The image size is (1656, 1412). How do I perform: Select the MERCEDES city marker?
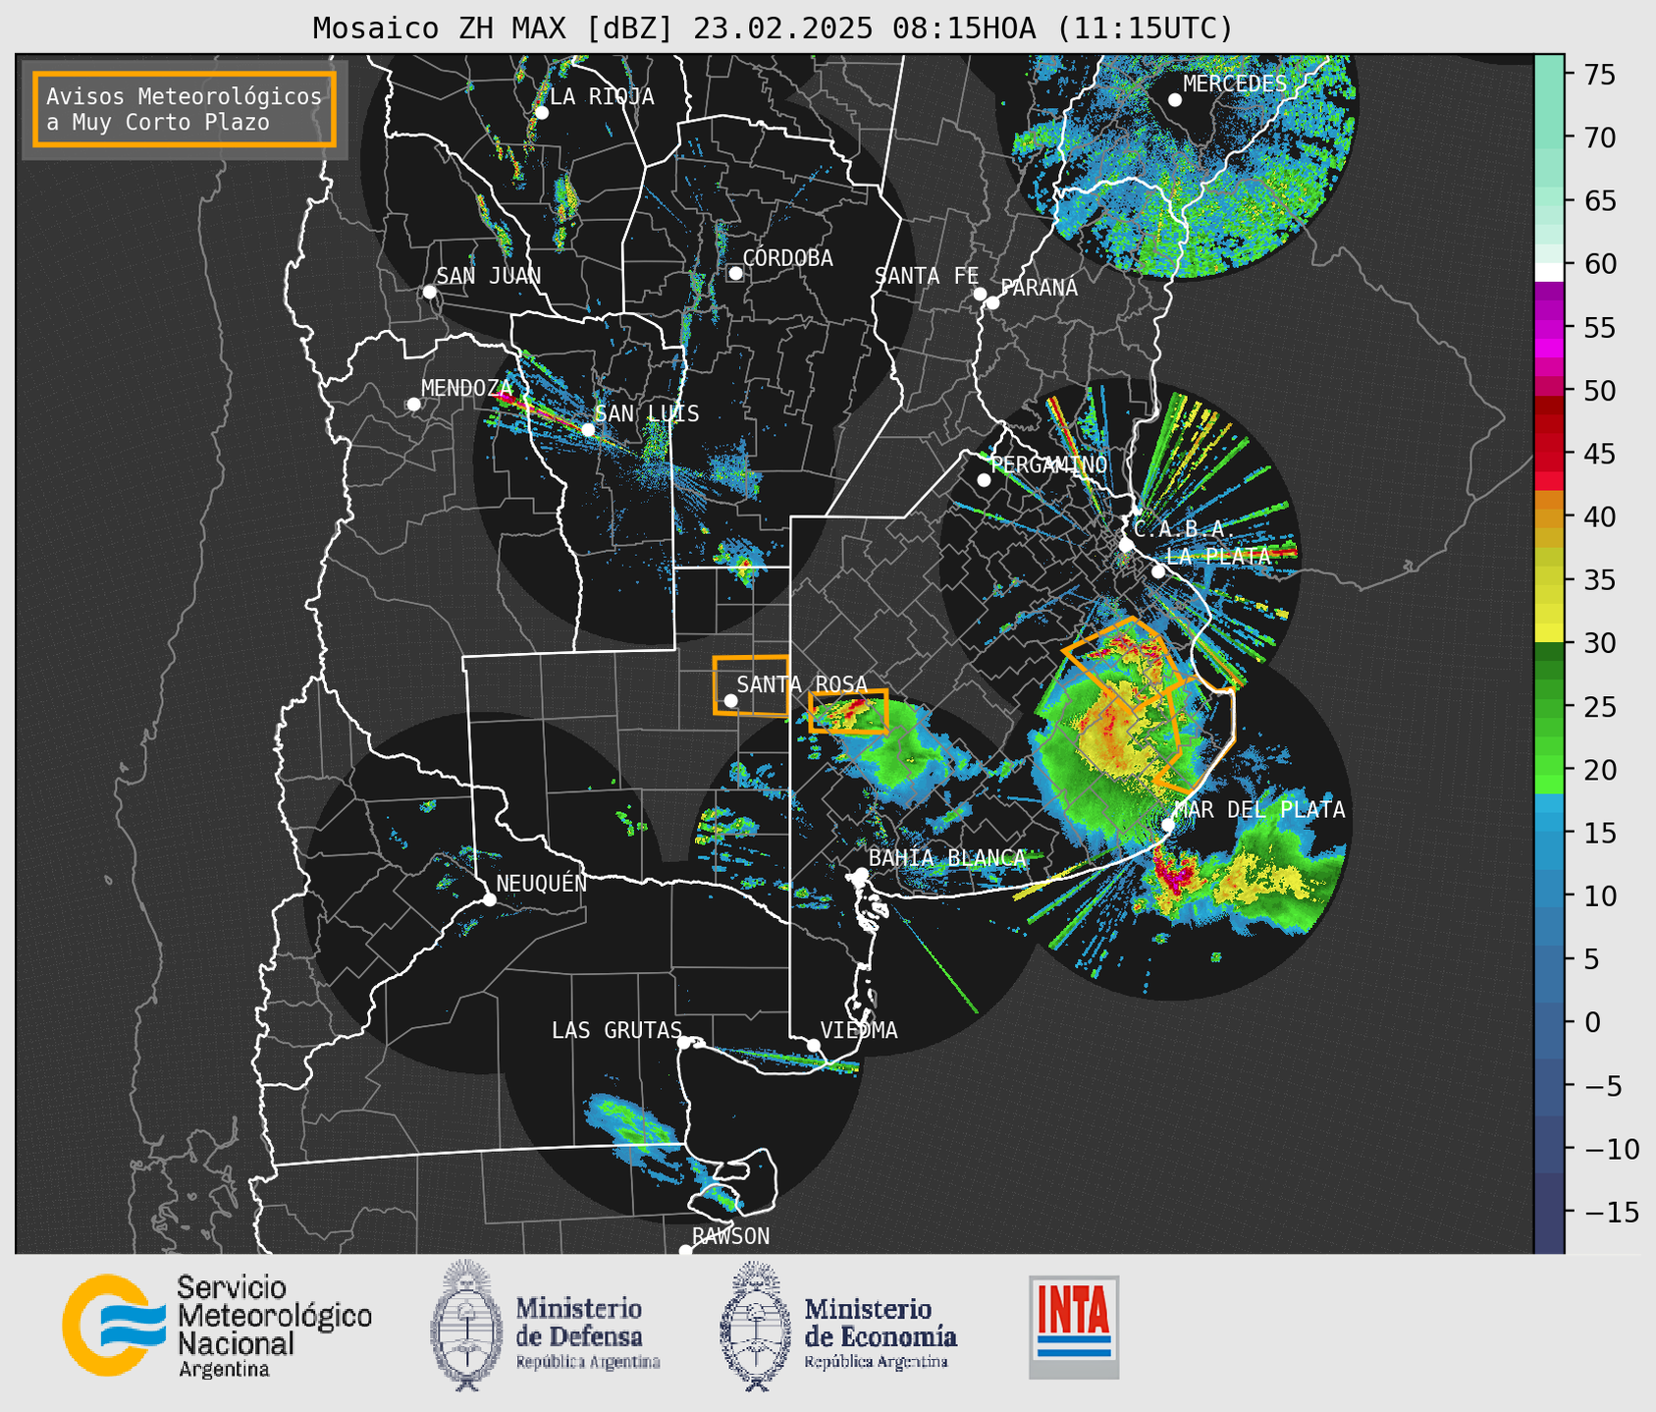click(1174, 100)
